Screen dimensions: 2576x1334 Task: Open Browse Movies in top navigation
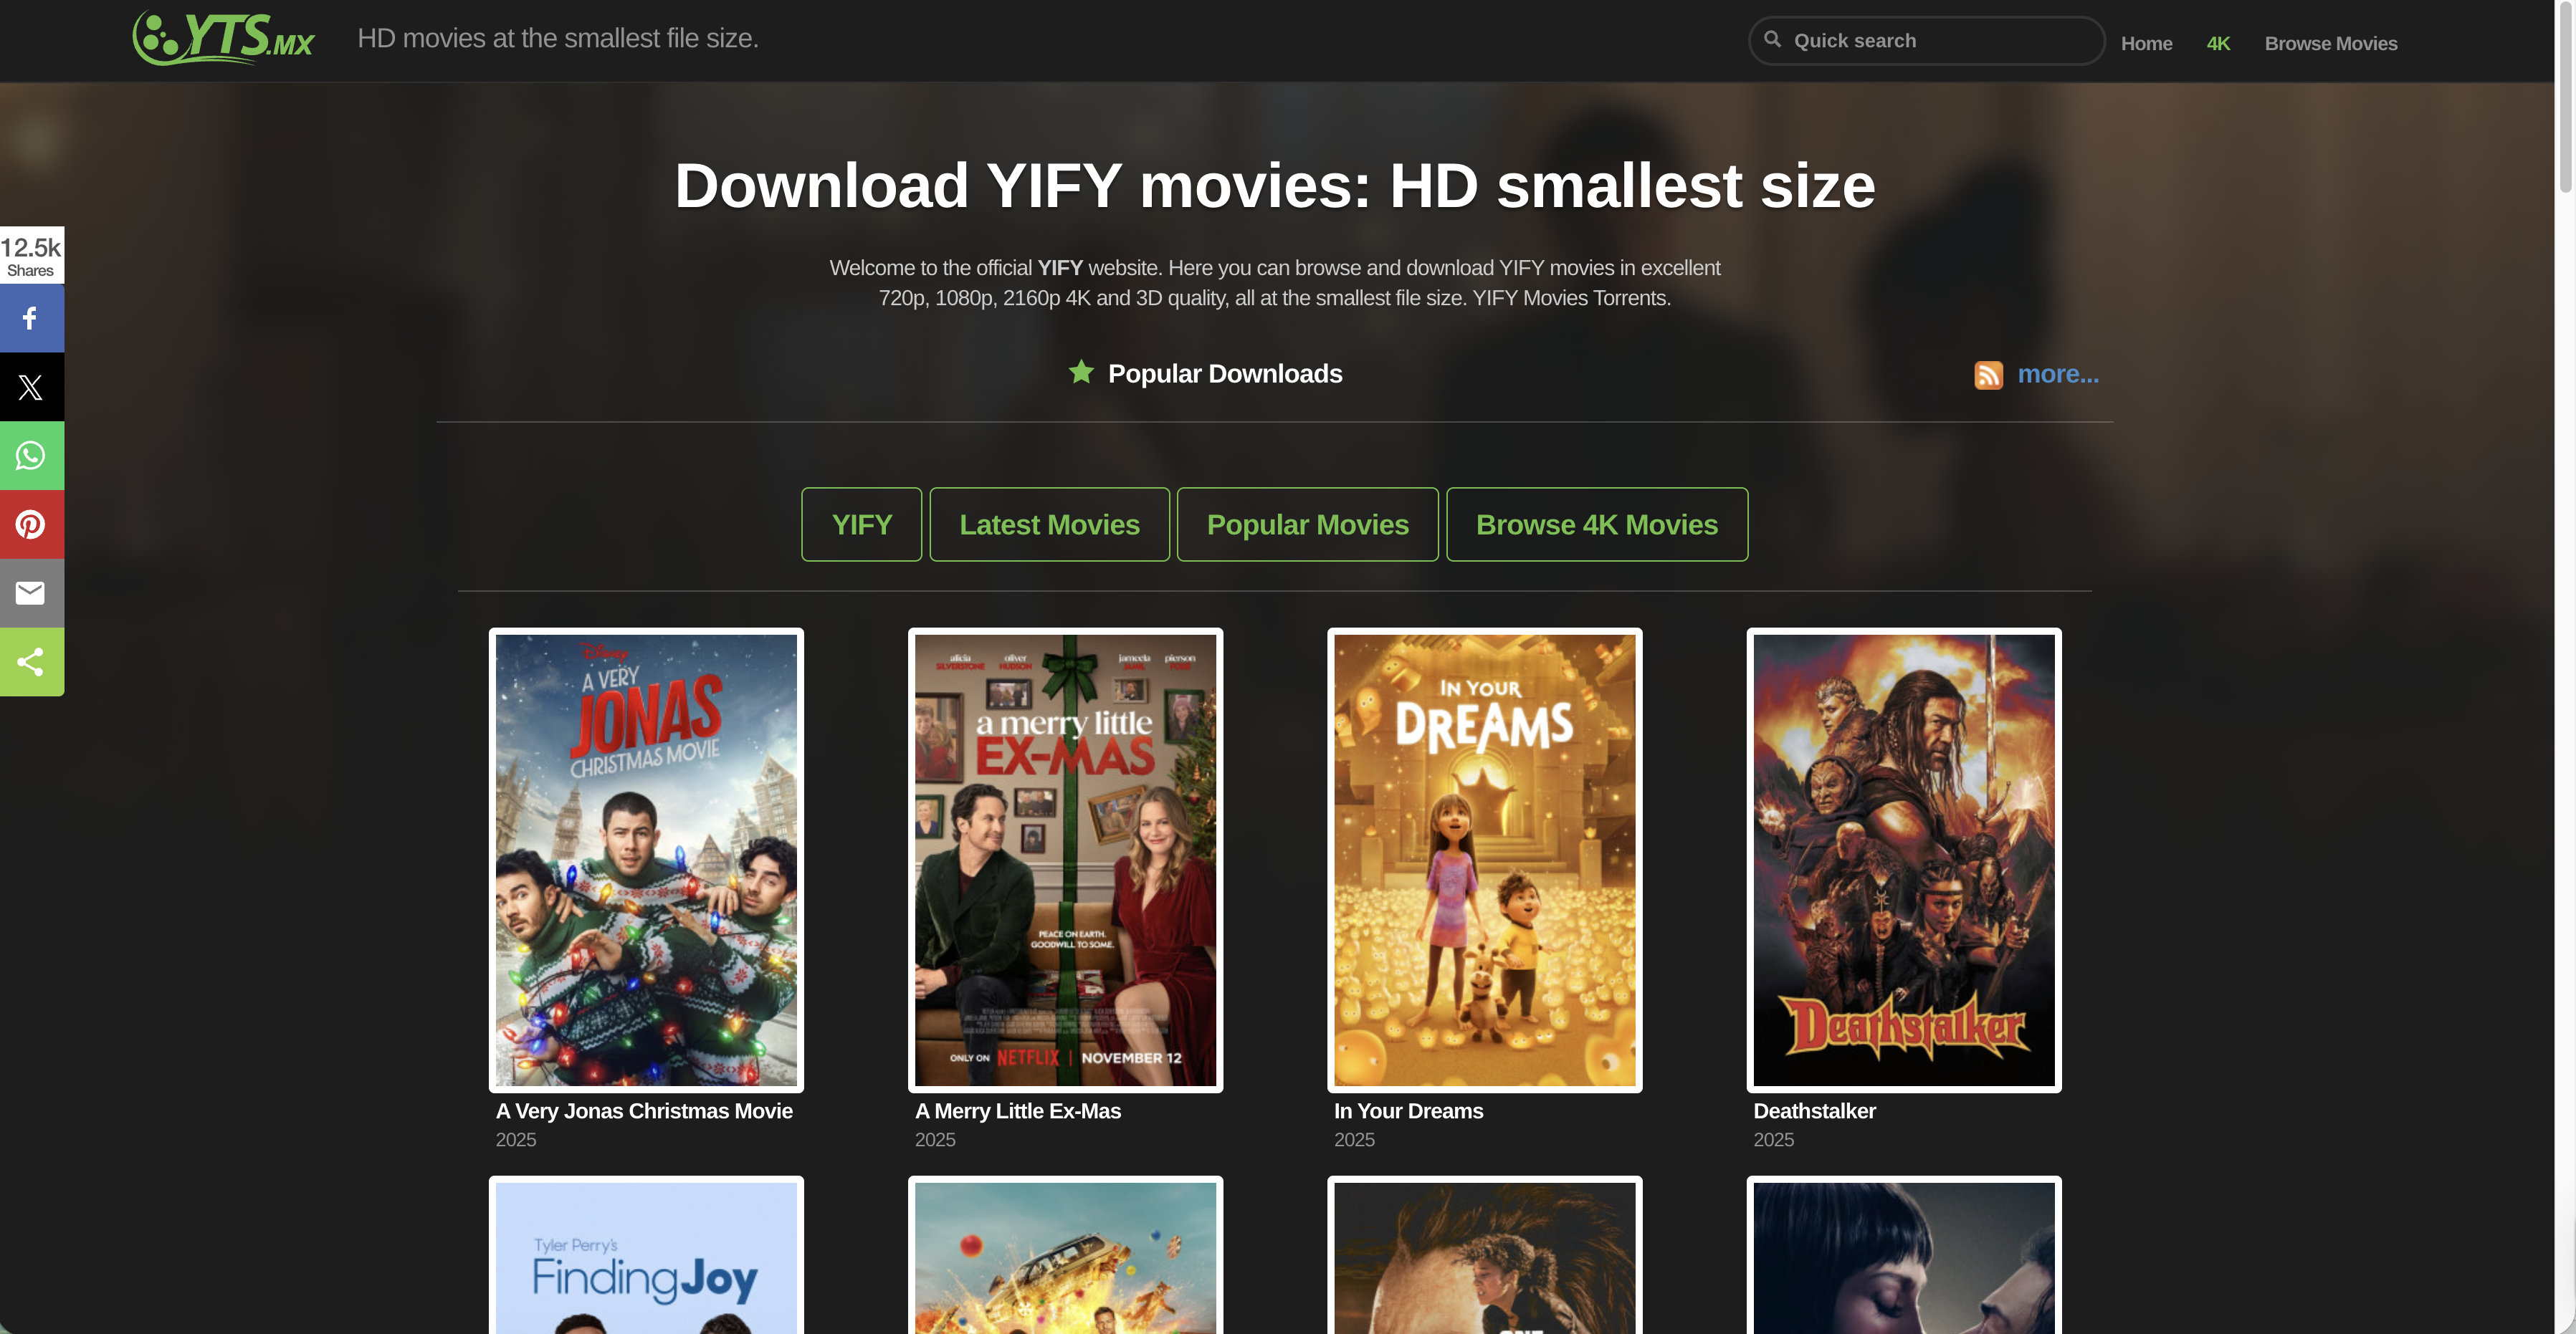coord(2330,44)
